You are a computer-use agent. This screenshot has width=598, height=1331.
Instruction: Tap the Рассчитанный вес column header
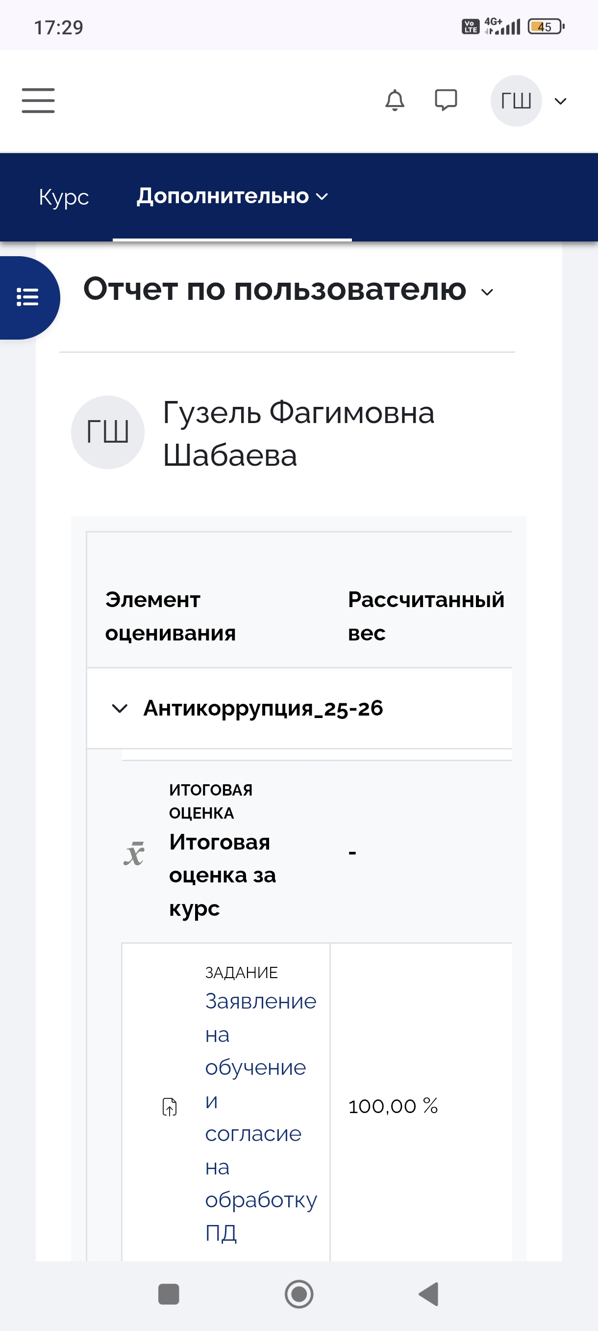425,616
